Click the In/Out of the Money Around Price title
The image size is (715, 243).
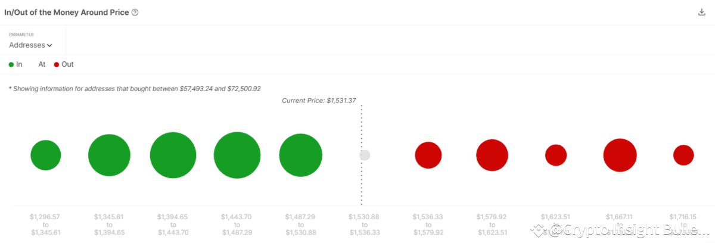(x=66, y=13)
